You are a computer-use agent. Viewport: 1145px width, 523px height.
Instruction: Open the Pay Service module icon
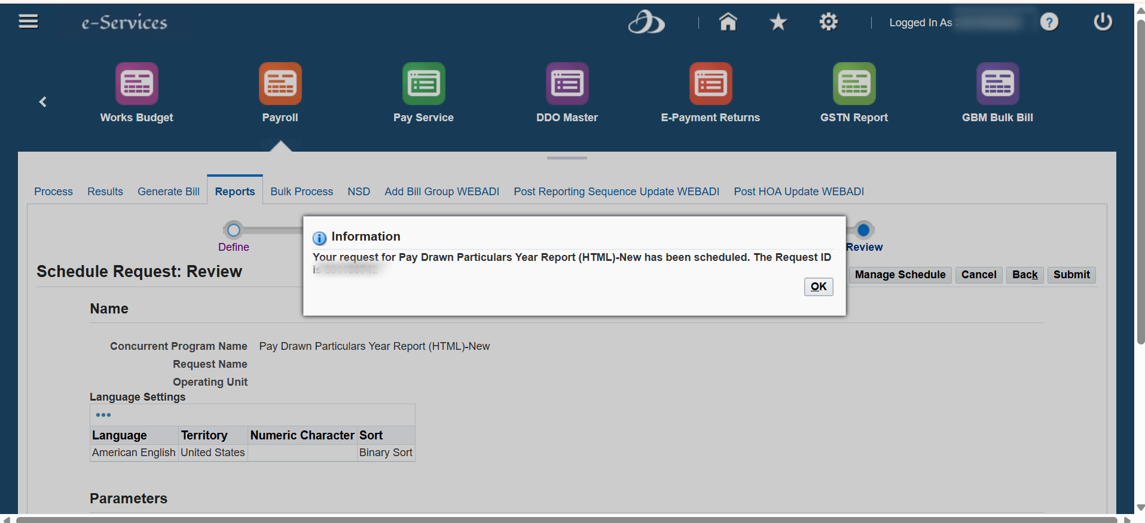(x=424, y=84)
